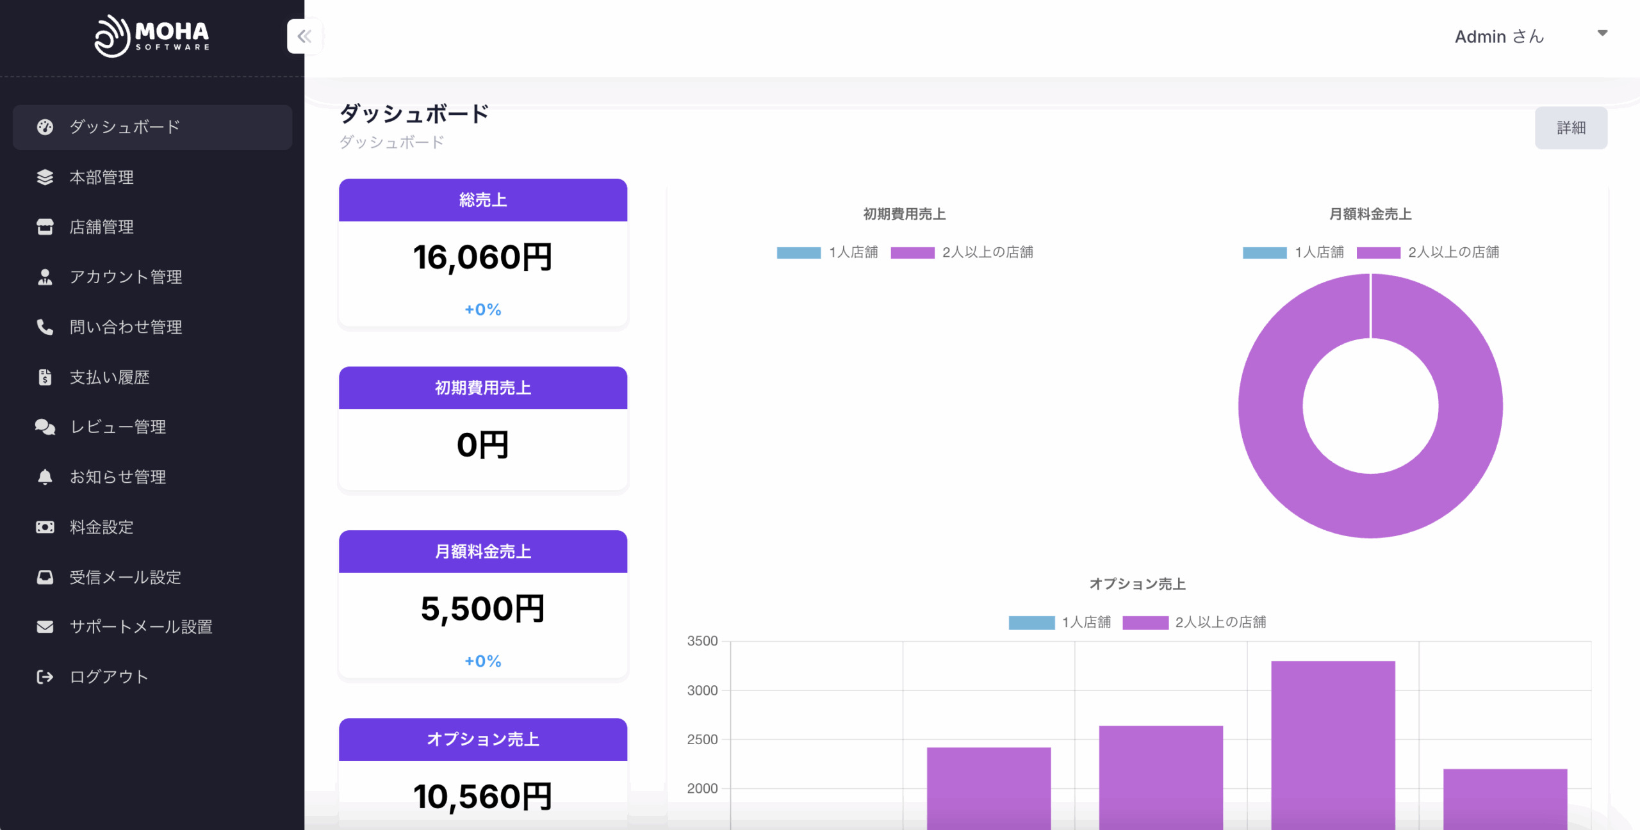
Task: Open the 本部管理 menu item
Action: pyautogui.click(x=152, y=177)
